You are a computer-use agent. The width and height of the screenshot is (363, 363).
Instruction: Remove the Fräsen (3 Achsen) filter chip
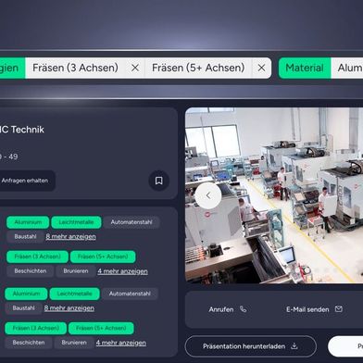(135, 68)
